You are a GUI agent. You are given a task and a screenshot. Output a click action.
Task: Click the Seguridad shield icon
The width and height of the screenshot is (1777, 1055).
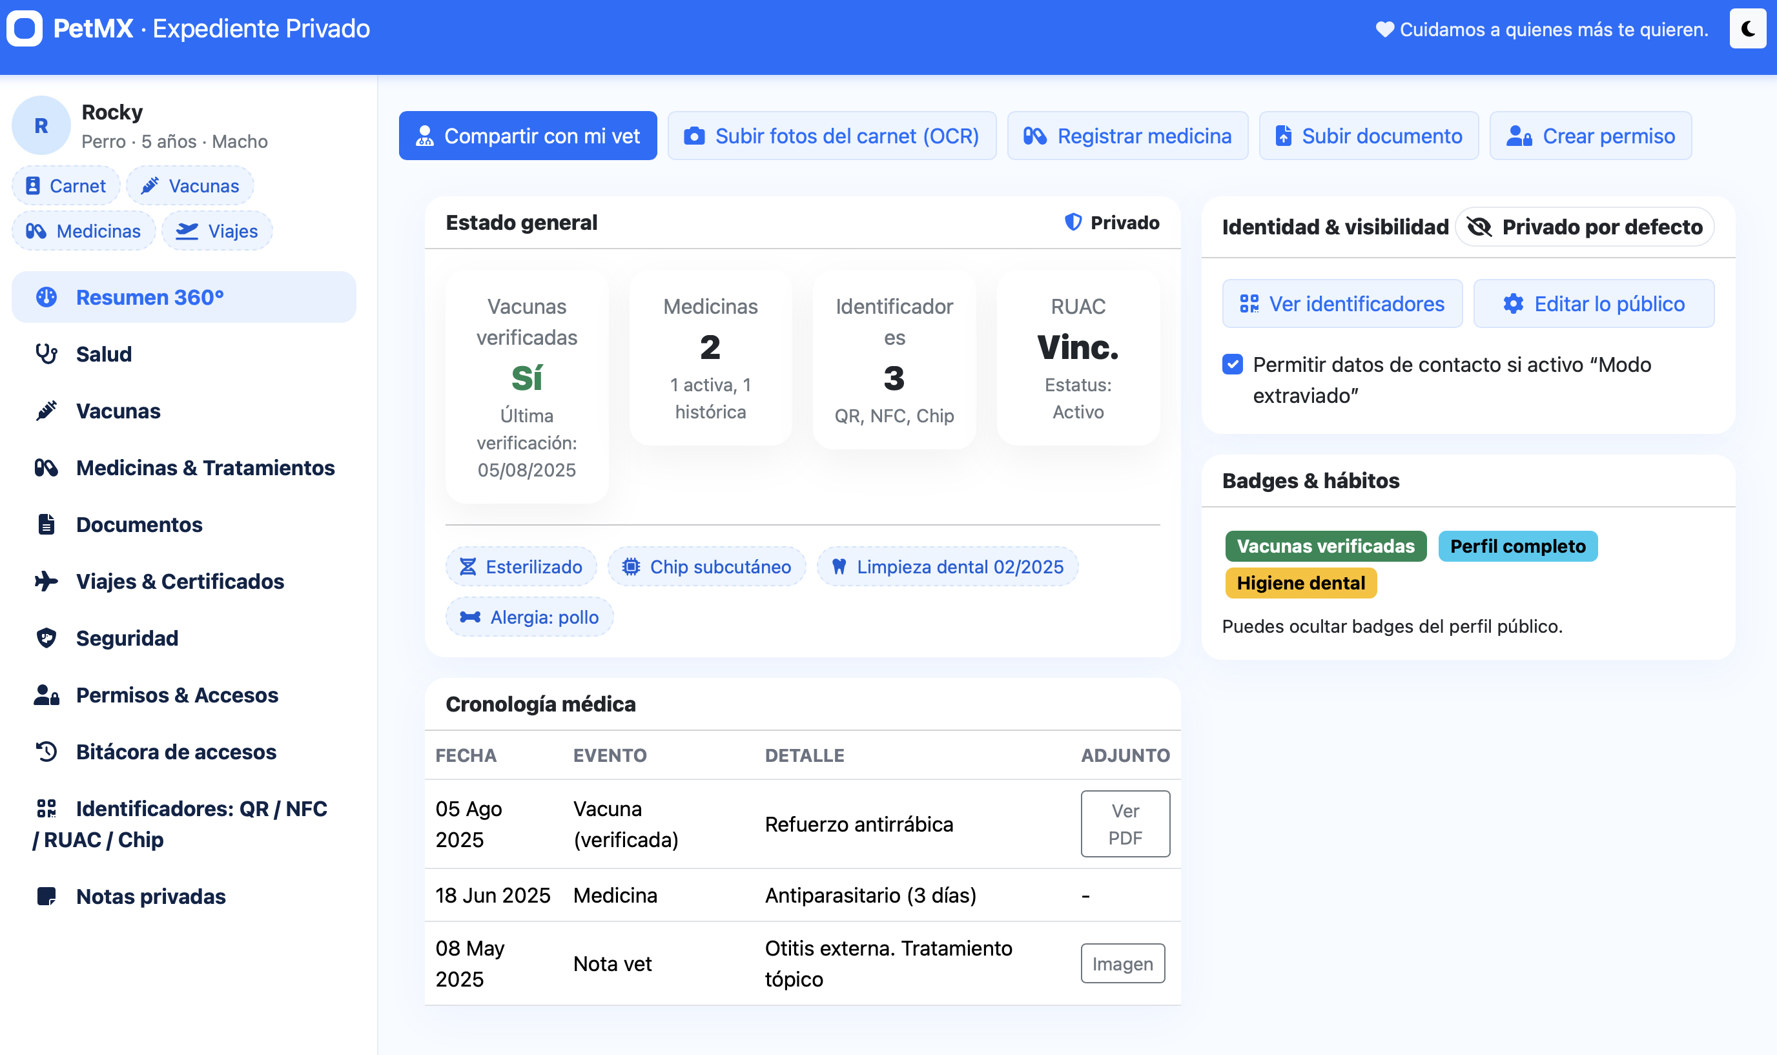click(47, 639)
